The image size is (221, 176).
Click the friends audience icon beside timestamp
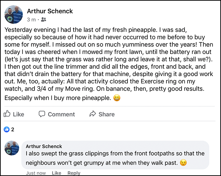tap(44, 20)
